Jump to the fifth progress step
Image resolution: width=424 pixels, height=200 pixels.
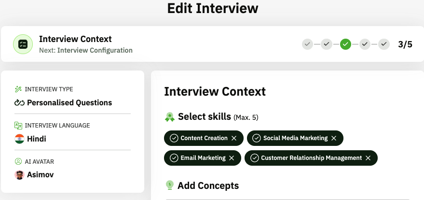[384, 44]
